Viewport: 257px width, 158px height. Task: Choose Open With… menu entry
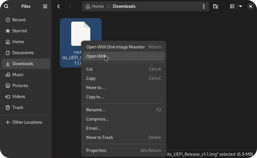coord(124,56)
